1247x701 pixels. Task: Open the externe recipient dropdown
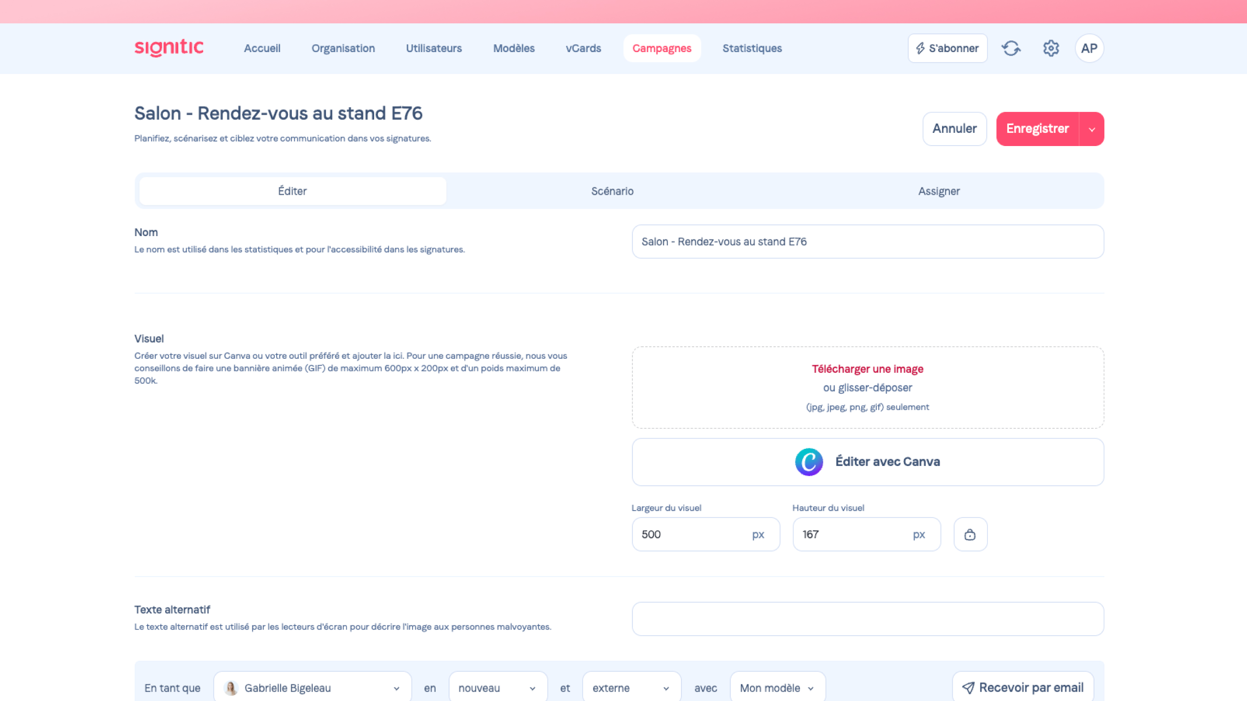point(631,688)
